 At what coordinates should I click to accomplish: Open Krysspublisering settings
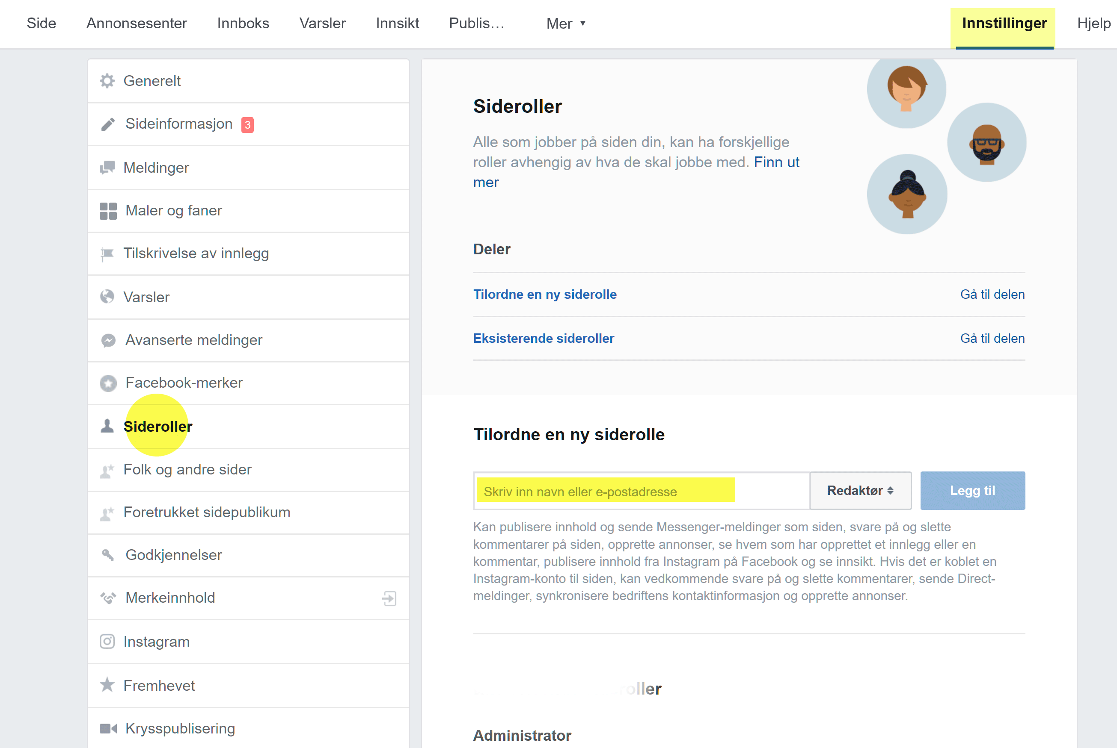(248, 728)
